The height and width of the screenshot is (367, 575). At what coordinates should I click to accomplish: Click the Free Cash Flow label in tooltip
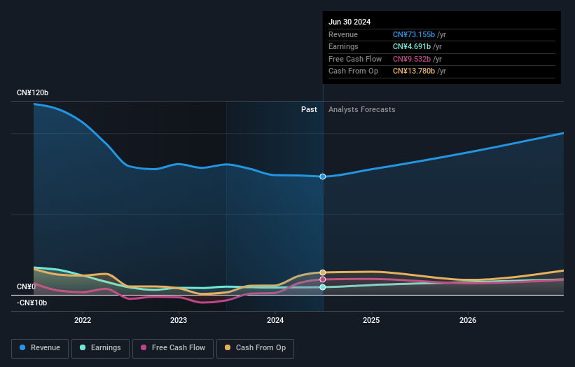(x=355, y=59)
